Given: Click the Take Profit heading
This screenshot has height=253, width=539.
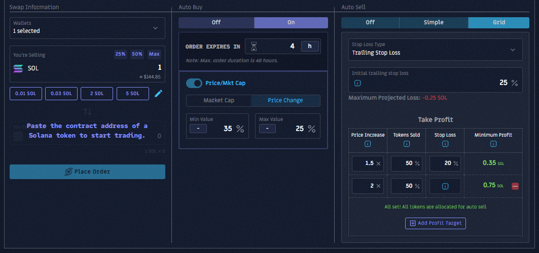Looking at the screenshot, I should [435, 119].
